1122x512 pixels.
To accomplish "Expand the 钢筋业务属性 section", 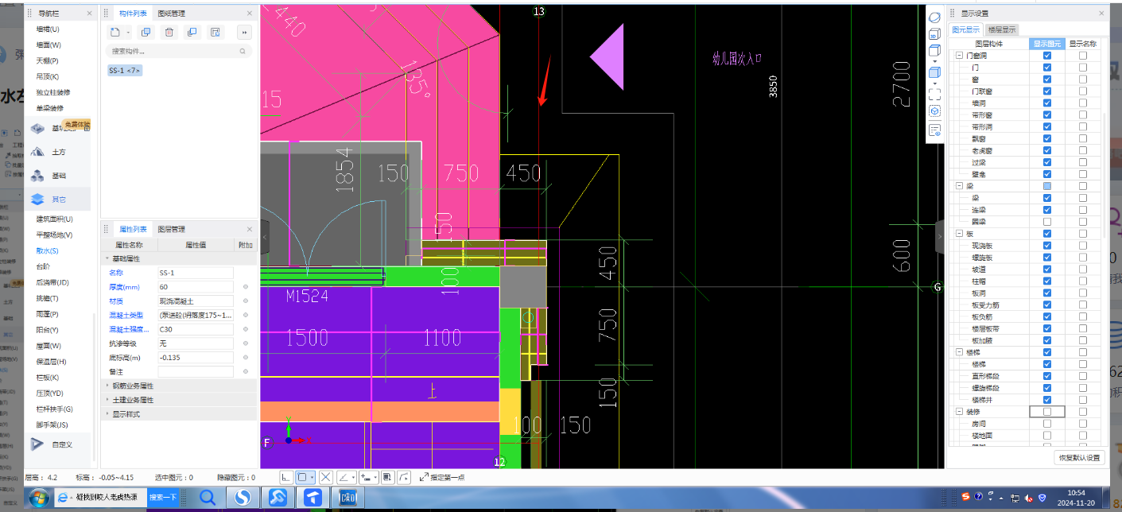I will pyautogui.click(x=107, y=386).
